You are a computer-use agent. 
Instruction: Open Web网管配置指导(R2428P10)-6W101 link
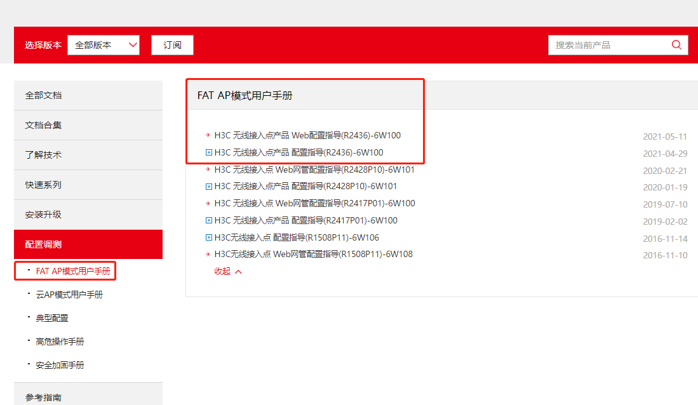click(x=314, y=169)
